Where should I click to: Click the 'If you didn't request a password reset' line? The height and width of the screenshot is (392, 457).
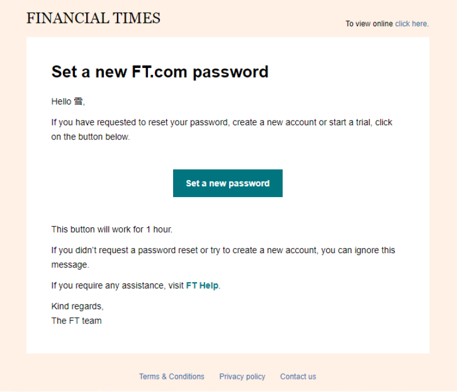click(223, 250)
